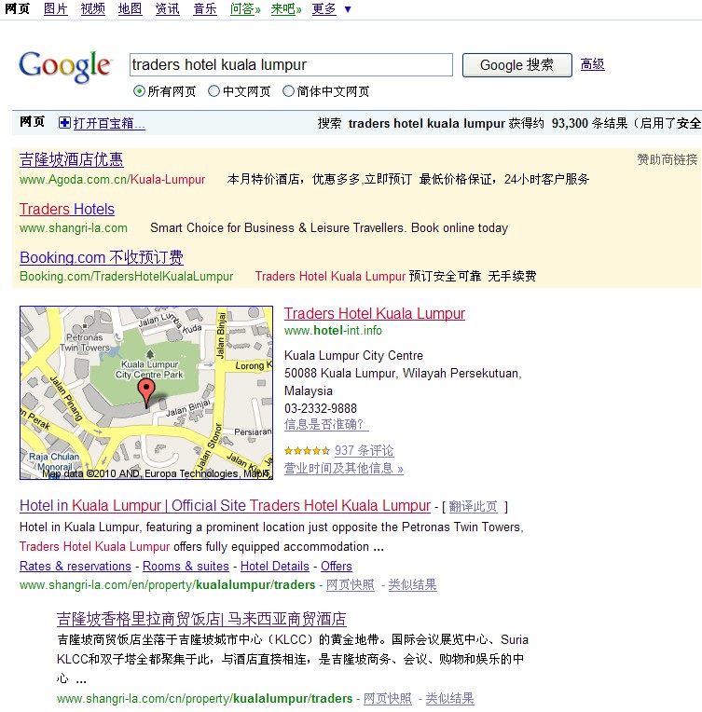
Task: Select the 中文网页 radio button
Action: (213, 91)
